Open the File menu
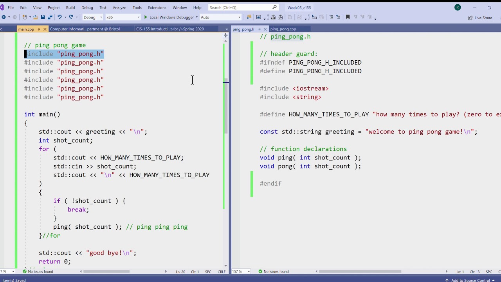This screenshot has width=501, height=282. point(11,7)
